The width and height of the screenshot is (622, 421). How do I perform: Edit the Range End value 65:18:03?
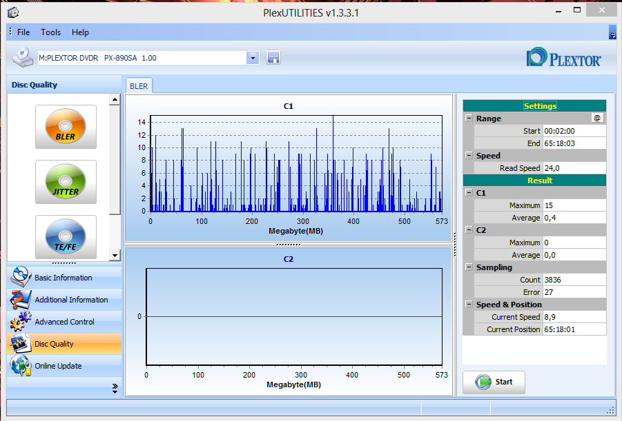click(574, 143)
